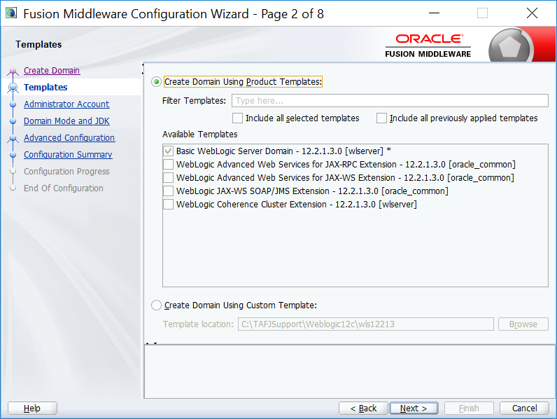Click the wizard application icon in title bar
557x419 pixels.
pyautogui.click(x=10, y=13)
